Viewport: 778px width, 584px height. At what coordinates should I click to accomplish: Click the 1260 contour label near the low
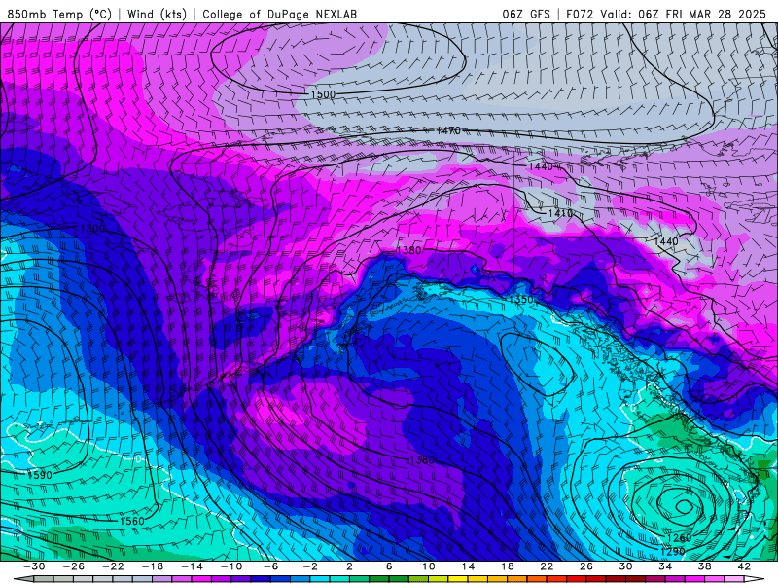click(679, 538)
